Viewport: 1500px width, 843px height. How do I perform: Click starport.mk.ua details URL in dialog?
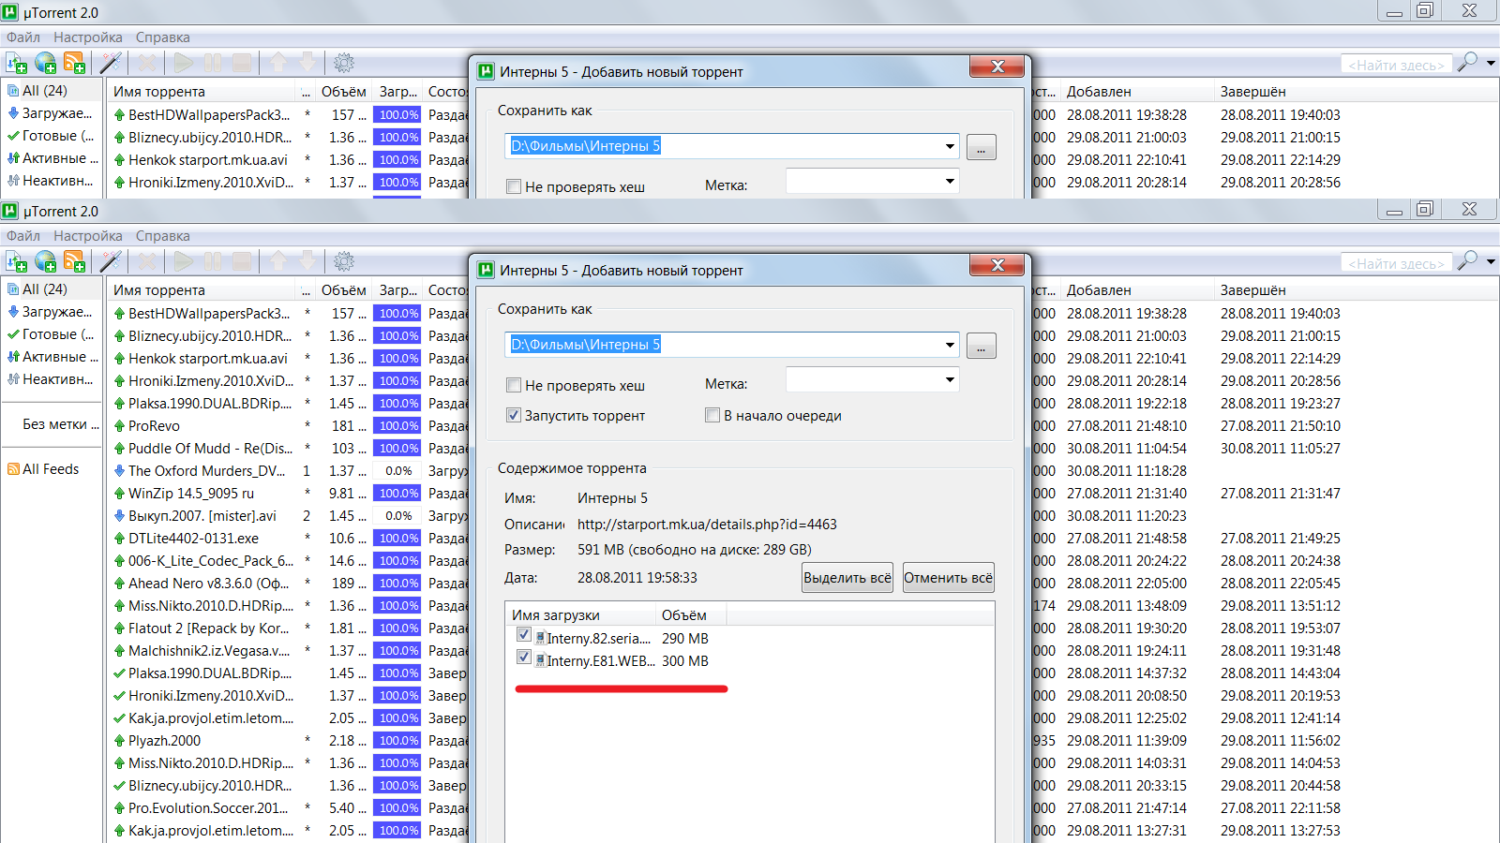click(707, 525)
